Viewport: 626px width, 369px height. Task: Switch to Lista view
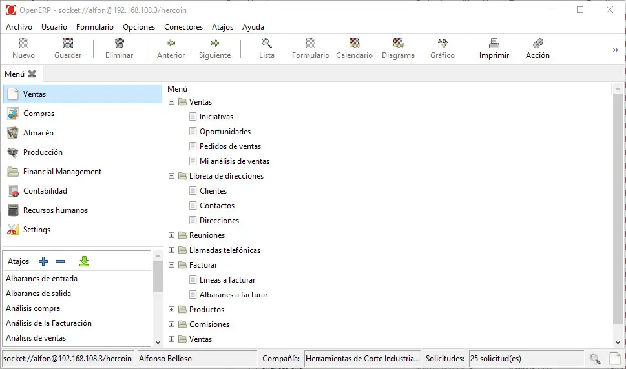click(x=266, y=43)
